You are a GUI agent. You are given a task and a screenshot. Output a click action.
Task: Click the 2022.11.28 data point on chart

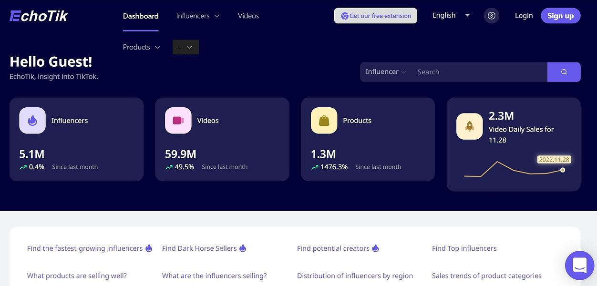coord(563,170)
